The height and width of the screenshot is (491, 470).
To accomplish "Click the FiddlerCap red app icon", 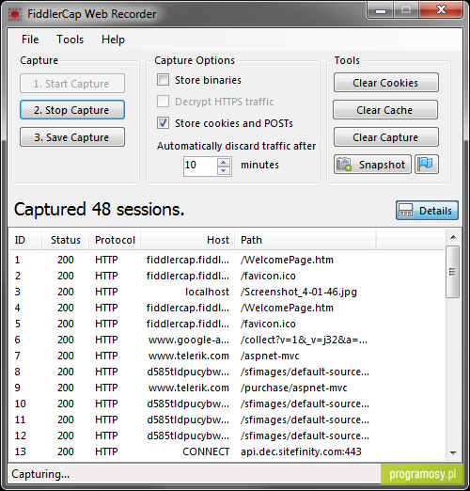I will tap(15, 14).
